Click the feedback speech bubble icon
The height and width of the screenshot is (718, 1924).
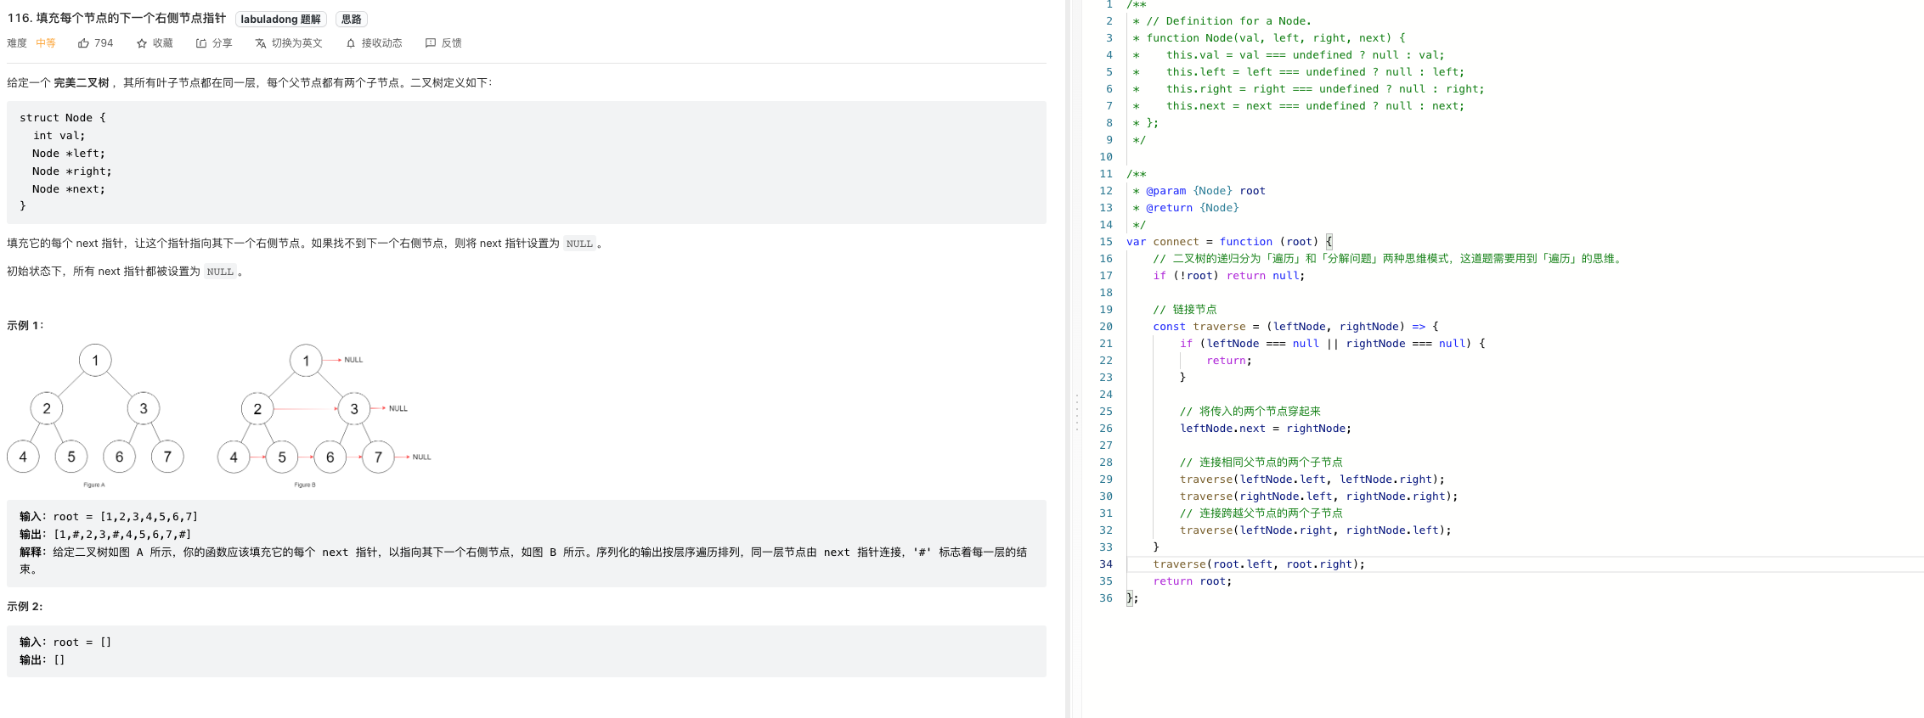(x=431, y=43)
